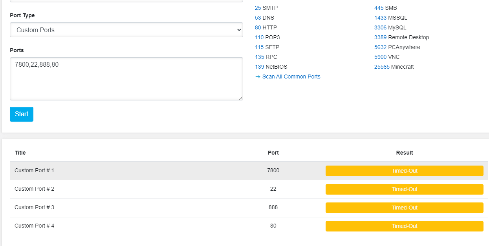The image size is (489, 246).
Task: Select port 3306 MySQL link
Action: pyautogui.click(x=380, y=27)
